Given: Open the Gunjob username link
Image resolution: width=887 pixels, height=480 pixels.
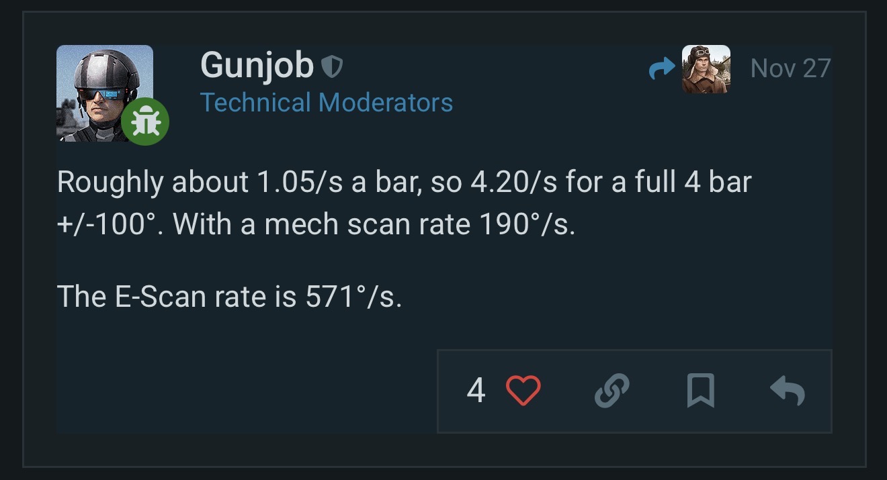Looking at the screenshot, I should (x=257, y=66).
